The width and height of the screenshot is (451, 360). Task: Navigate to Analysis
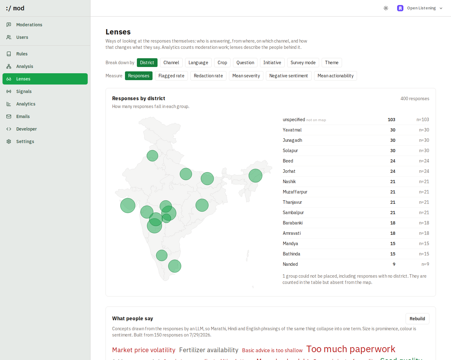[45, 66]
